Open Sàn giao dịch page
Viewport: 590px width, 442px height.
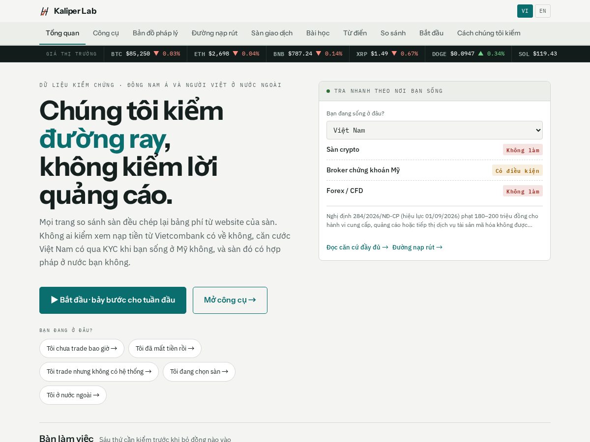click(272, 33)
